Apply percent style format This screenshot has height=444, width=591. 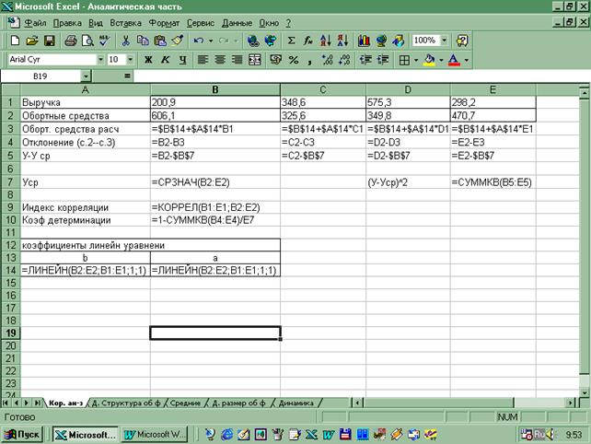point(294,59)
